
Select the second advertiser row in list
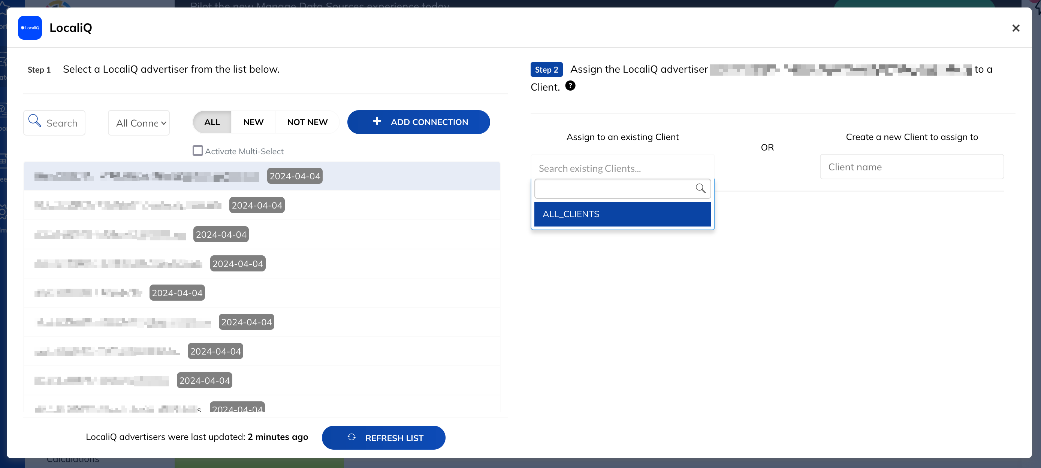pos(262,205)
